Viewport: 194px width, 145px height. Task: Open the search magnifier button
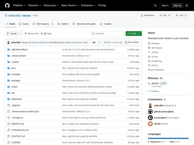[x=156, y=5]
